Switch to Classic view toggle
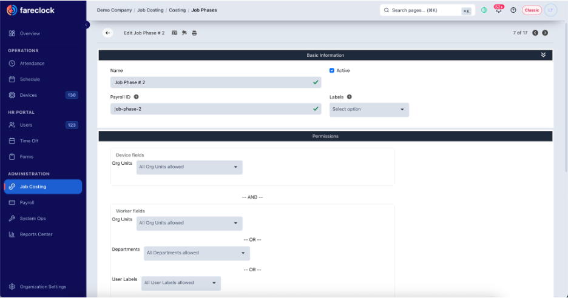568x298 pixels. pyautogui.click(x=532, y=10)
